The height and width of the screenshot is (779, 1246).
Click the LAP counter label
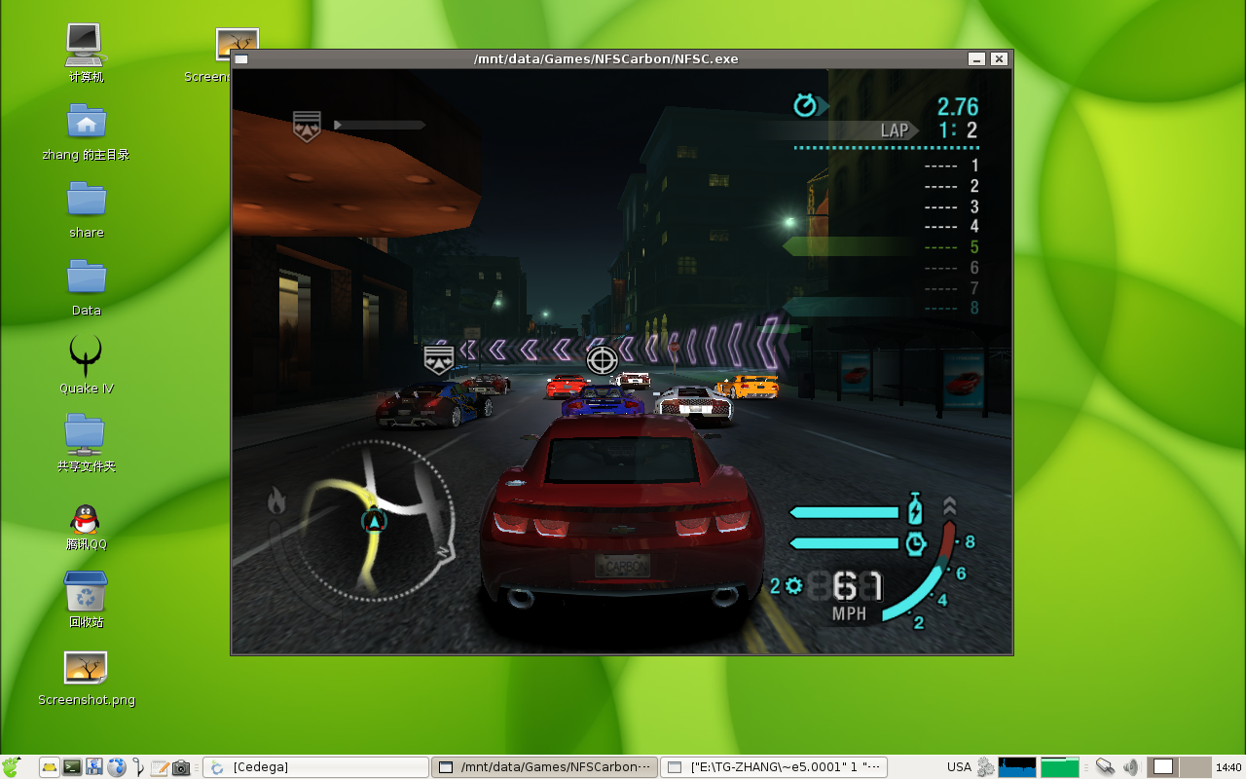pos(895,130)
